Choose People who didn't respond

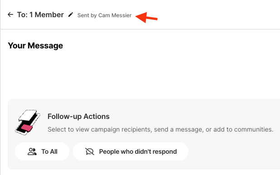(x=131, y=151)
